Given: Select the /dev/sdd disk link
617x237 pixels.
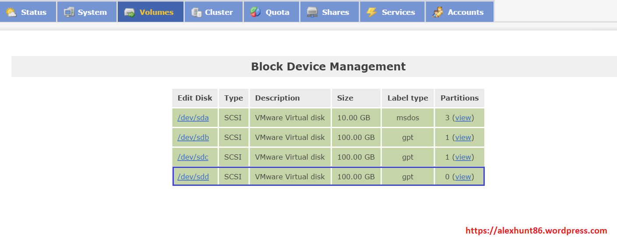Looking at the screenshot, I should [193, 177].
